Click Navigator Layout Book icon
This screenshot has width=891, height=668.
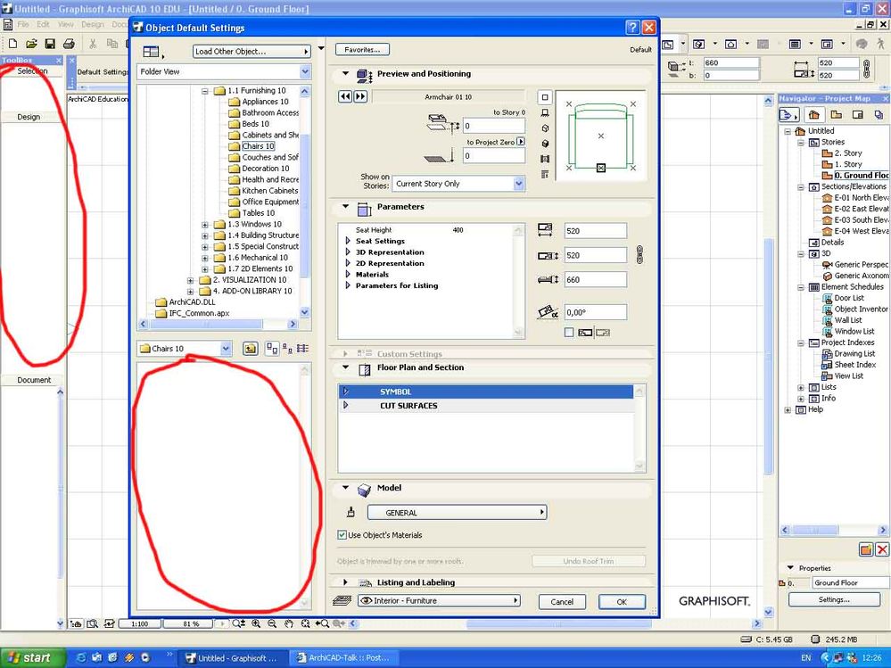857,115
